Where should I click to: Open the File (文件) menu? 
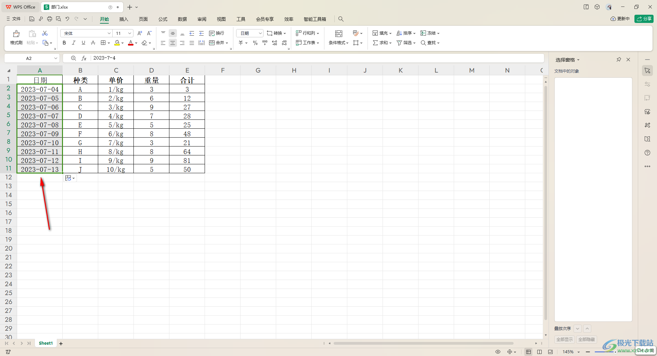point(14,19)
